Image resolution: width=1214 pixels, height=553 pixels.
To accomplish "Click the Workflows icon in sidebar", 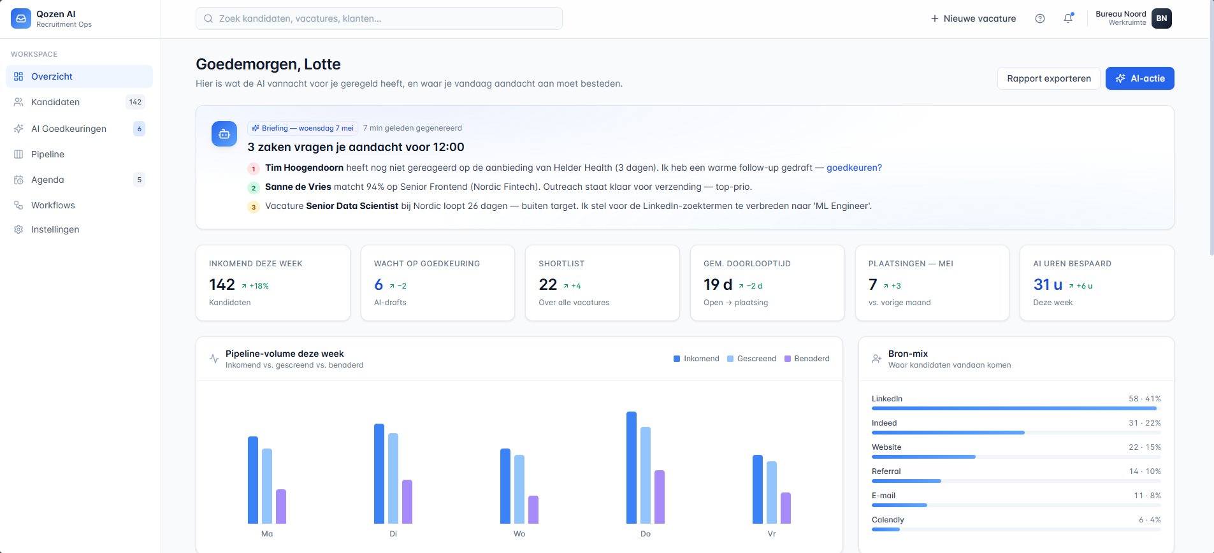I will pyautogui.click(x=18, y=205).
